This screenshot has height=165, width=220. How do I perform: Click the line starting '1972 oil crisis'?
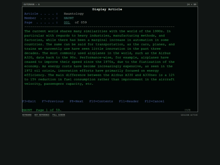point(92,71)
